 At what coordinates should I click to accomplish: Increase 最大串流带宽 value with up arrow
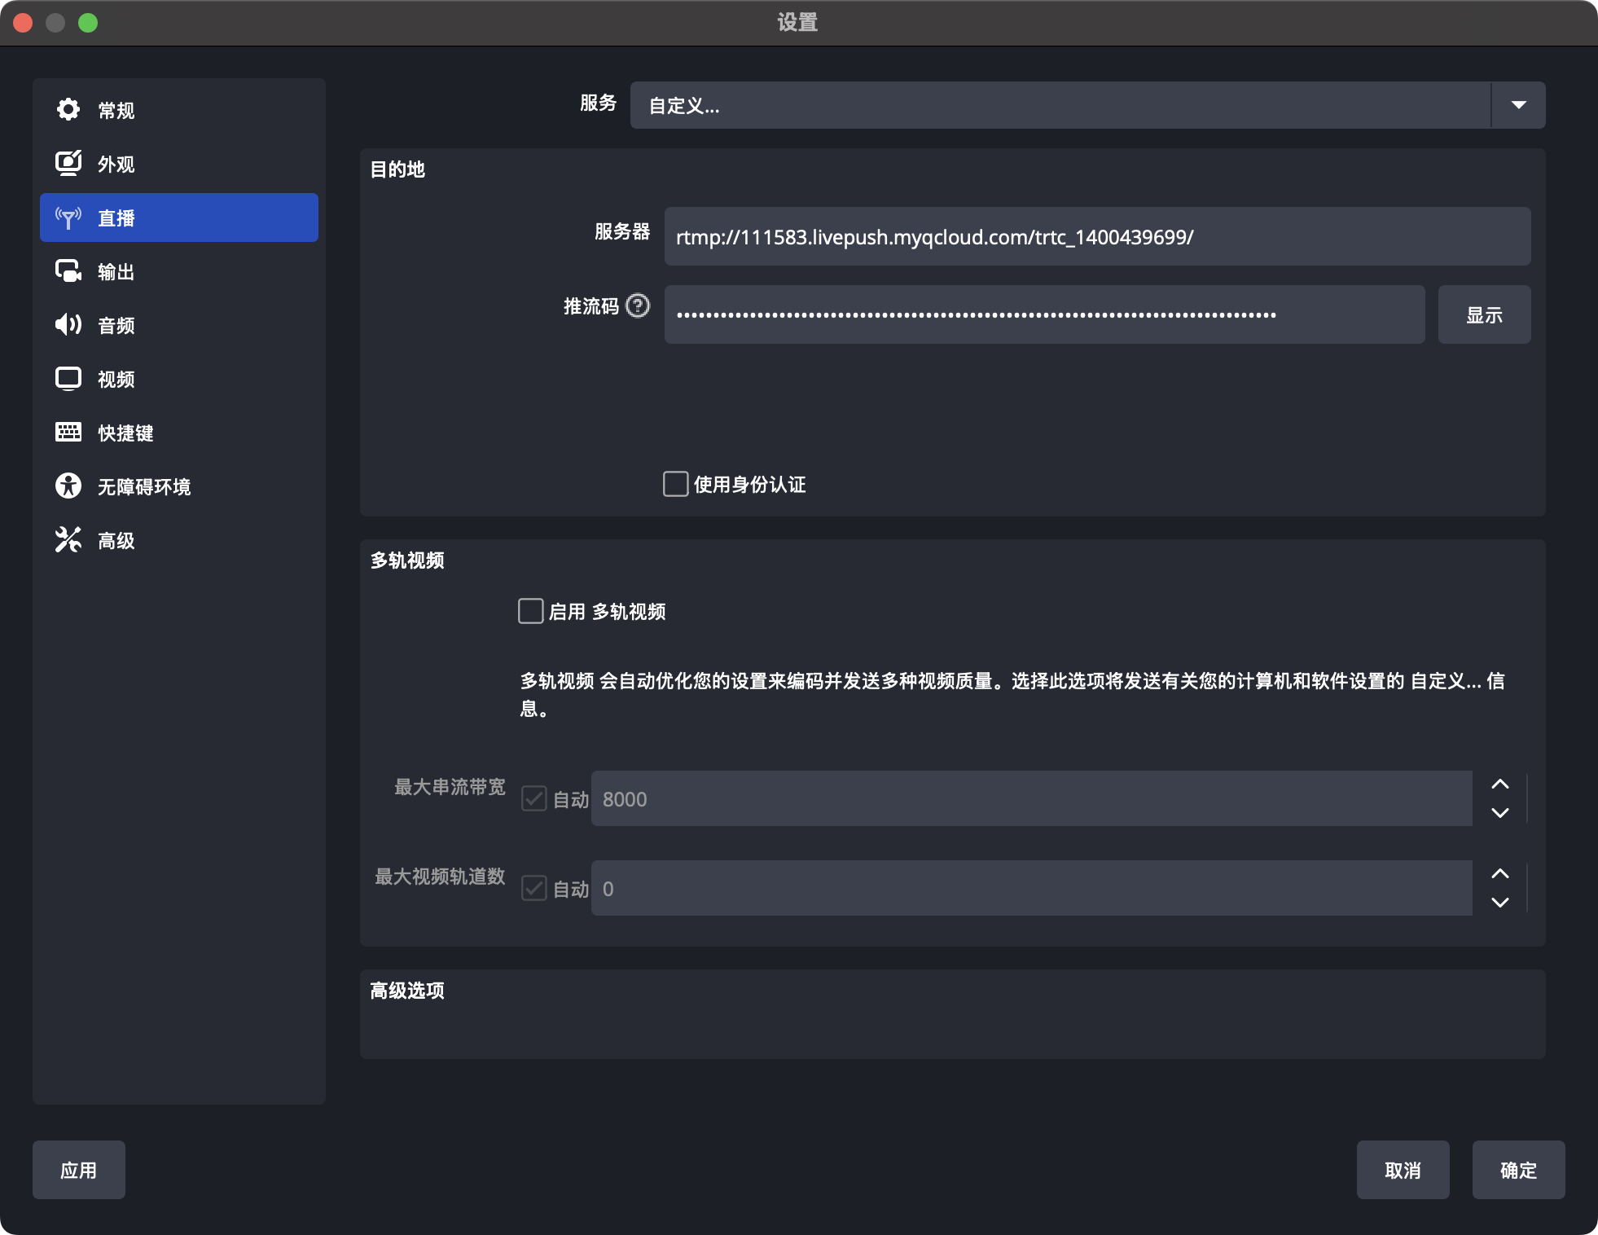pyautogui.click(x=1500, y=784)
